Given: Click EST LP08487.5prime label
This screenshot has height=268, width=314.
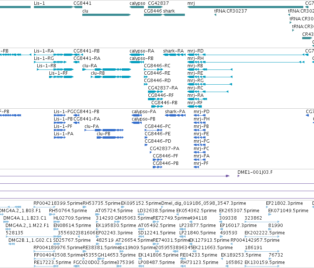Looking at the screenshot, I should 156,262.
